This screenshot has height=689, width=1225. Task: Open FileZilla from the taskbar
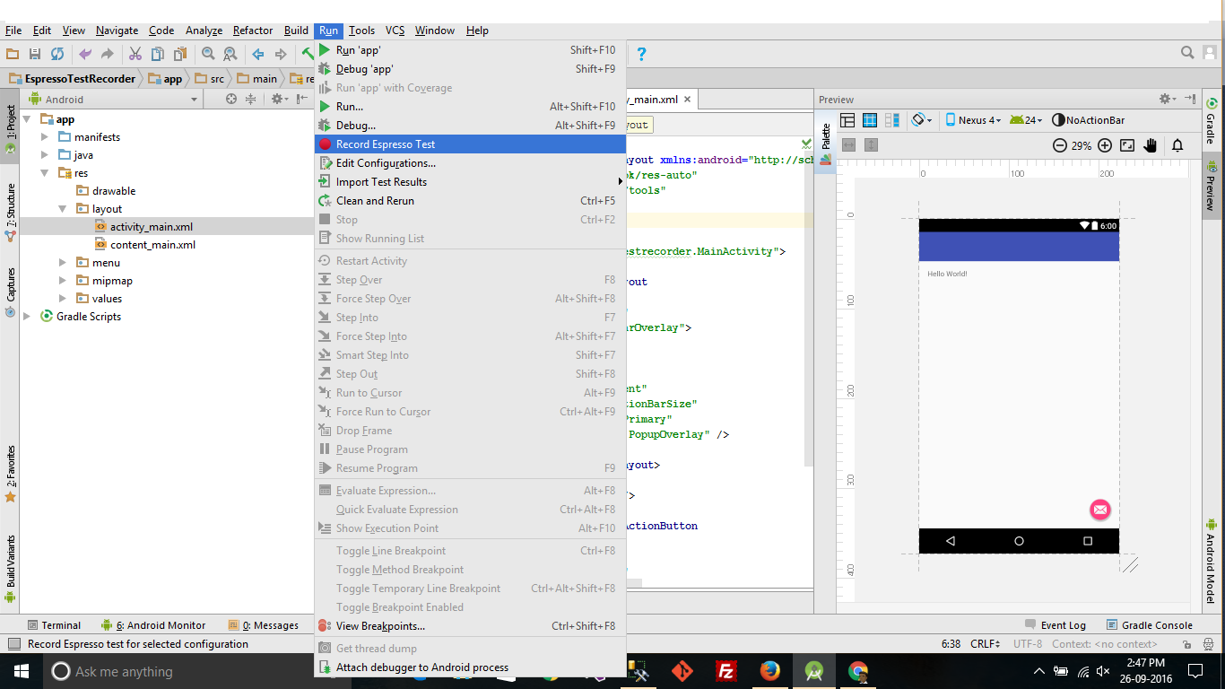pyautogui.click(x=726, y=671)
